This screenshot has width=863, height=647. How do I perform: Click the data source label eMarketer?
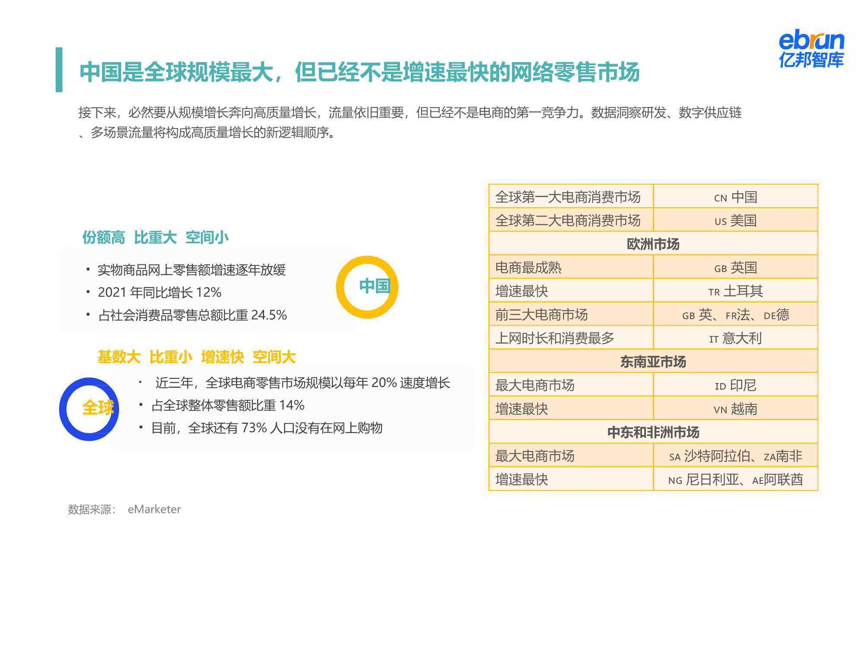[x=154, y=509]
